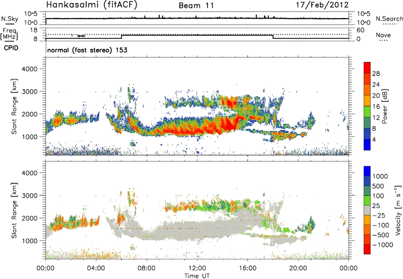Click the frequency step-down near 18:00 UT
The image size is (403, 279).
point(273,37)
